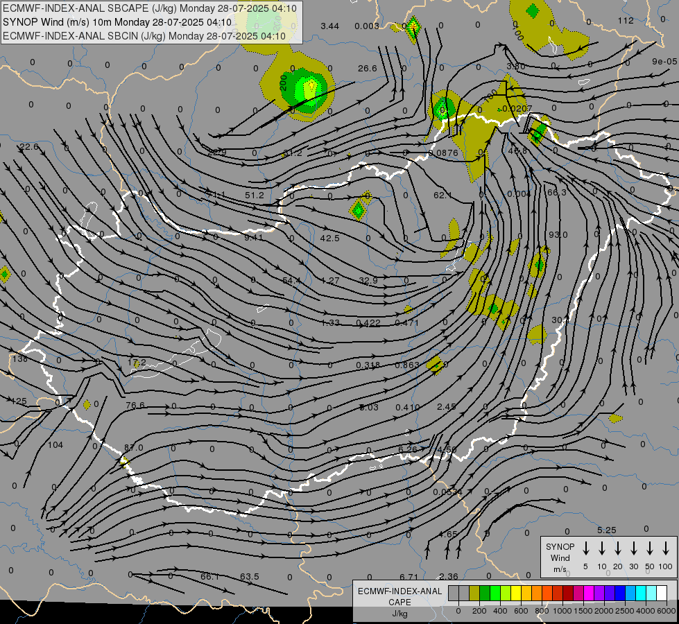The width and height of the screenshot is (679, 624).
Task: Select the maroon dark red legend swatch
Action: (568, 593)
